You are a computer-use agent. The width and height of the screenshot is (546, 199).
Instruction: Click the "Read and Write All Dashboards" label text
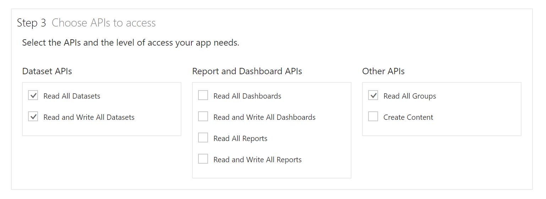(x=264, y=117)
